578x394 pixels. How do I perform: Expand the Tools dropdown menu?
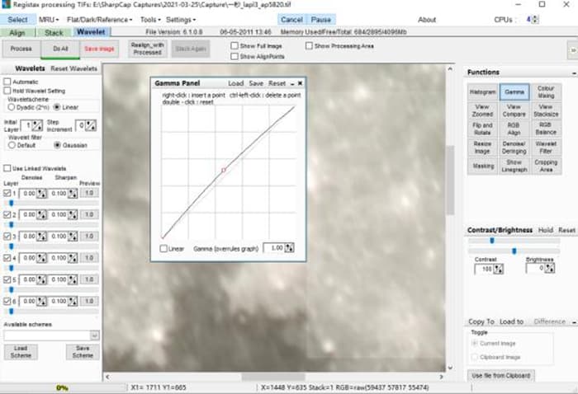point(149,19)
